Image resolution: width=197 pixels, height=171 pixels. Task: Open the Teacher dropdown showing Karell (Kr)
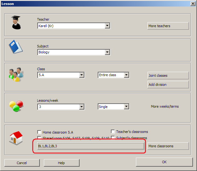click(x=107, y=26)
